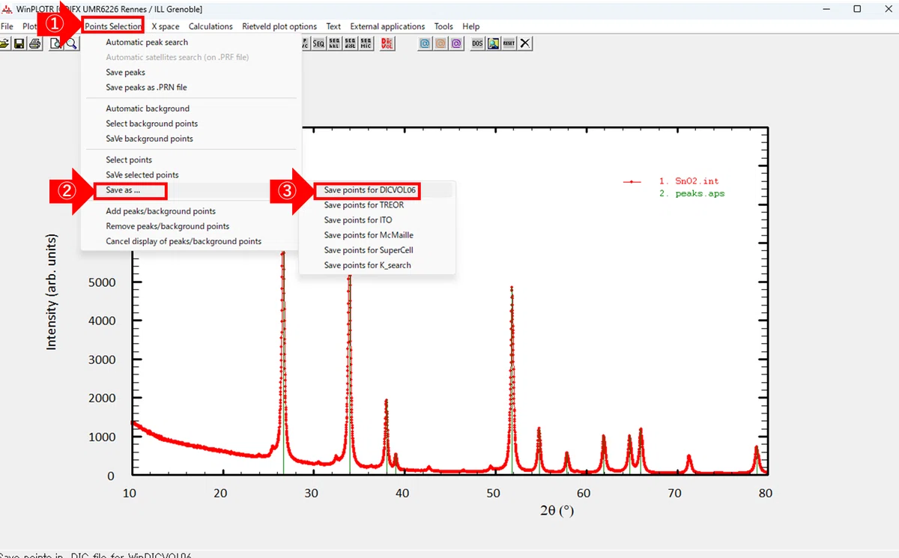
Task: Click the magnifier zoom toolbar icon
Action: (x=72, y=43)
